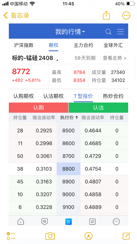Switch to 沪深指数 tab
Screen dimensions: 137x244
click(x=24, y=45)
